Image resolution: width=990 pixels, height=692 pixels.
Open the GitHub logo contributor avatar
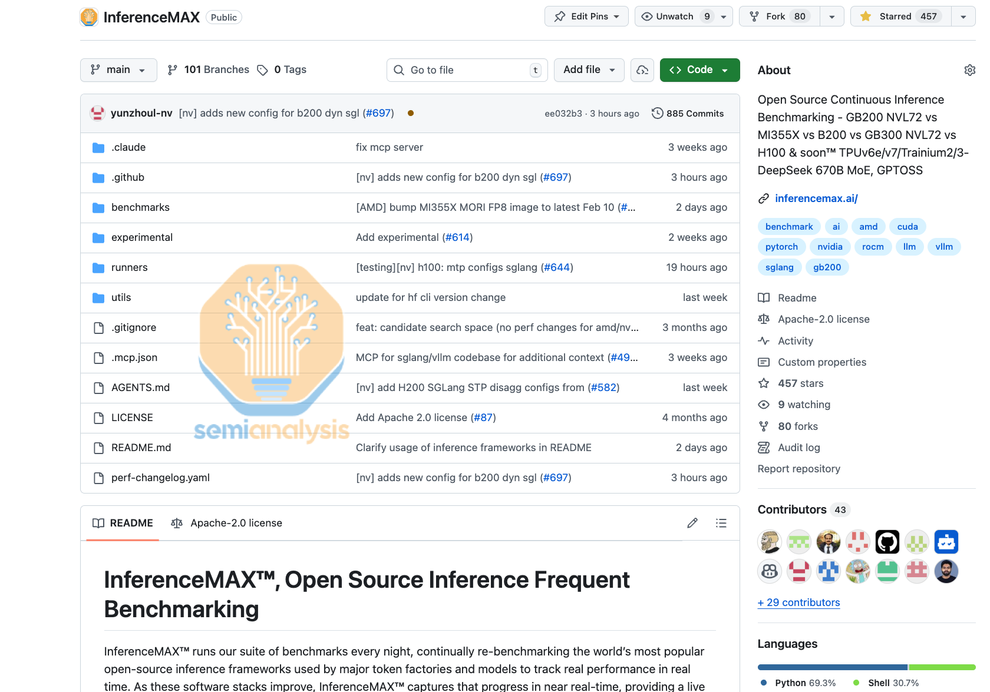click(887, 542)
